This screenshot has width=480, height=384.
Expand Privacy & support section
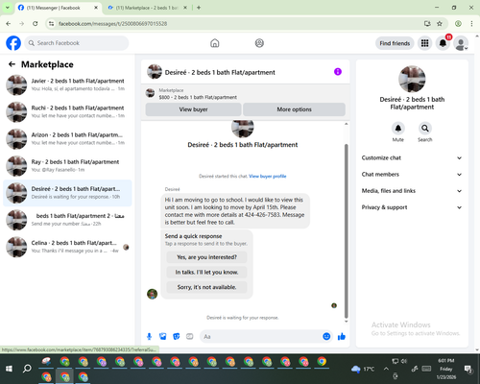click(x=412, y=207)
